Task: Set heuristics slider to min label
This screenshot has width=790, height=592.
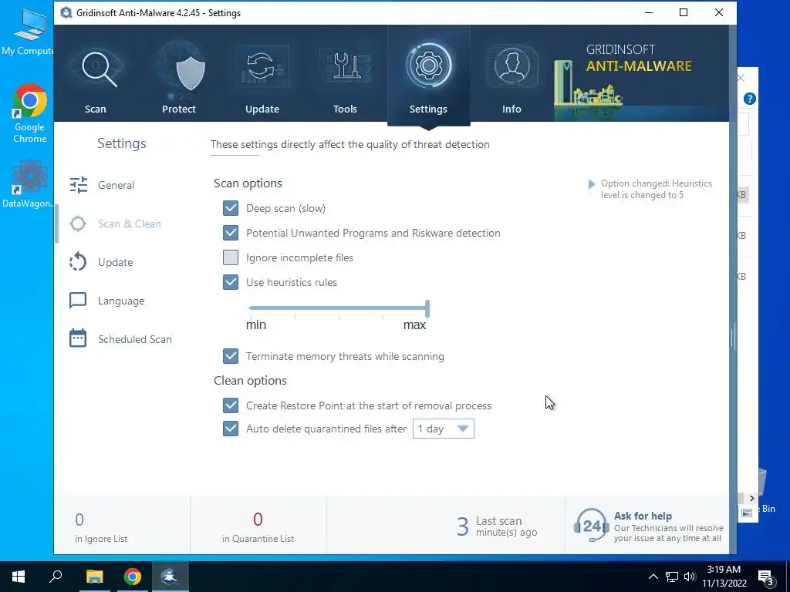Action: click(x=256, y=325)
